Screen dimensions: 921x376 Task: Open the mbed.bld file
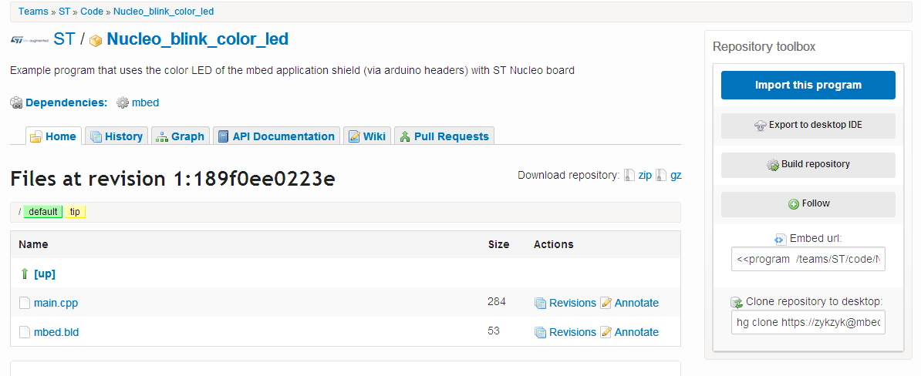56,333
